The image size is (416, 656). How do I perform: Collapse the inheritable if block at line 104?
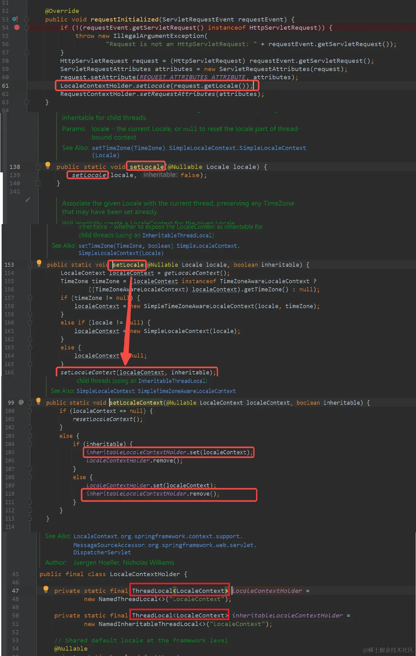pos(30,444)
